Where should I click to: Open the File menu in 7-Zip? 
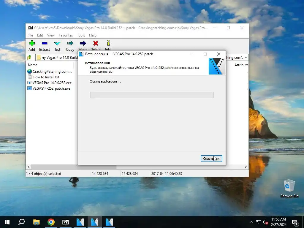pos(30,35)
